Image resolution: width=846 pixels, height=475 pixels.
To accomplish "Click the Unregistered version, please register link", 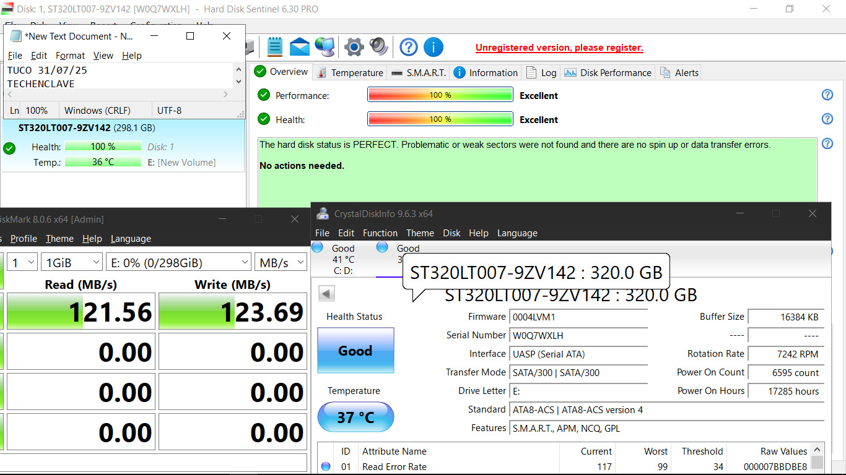I will [x=559, y=48].
